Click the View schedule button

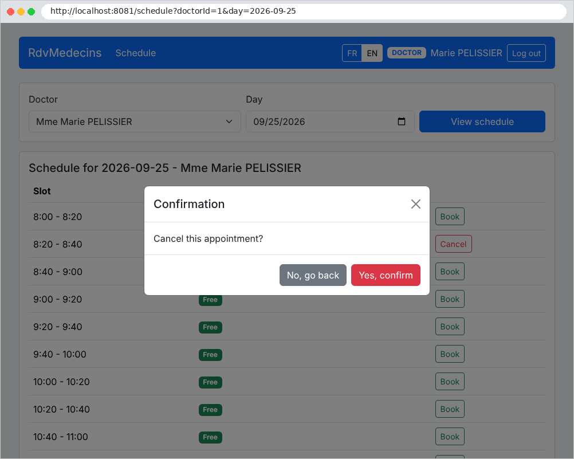coord(482,121)
